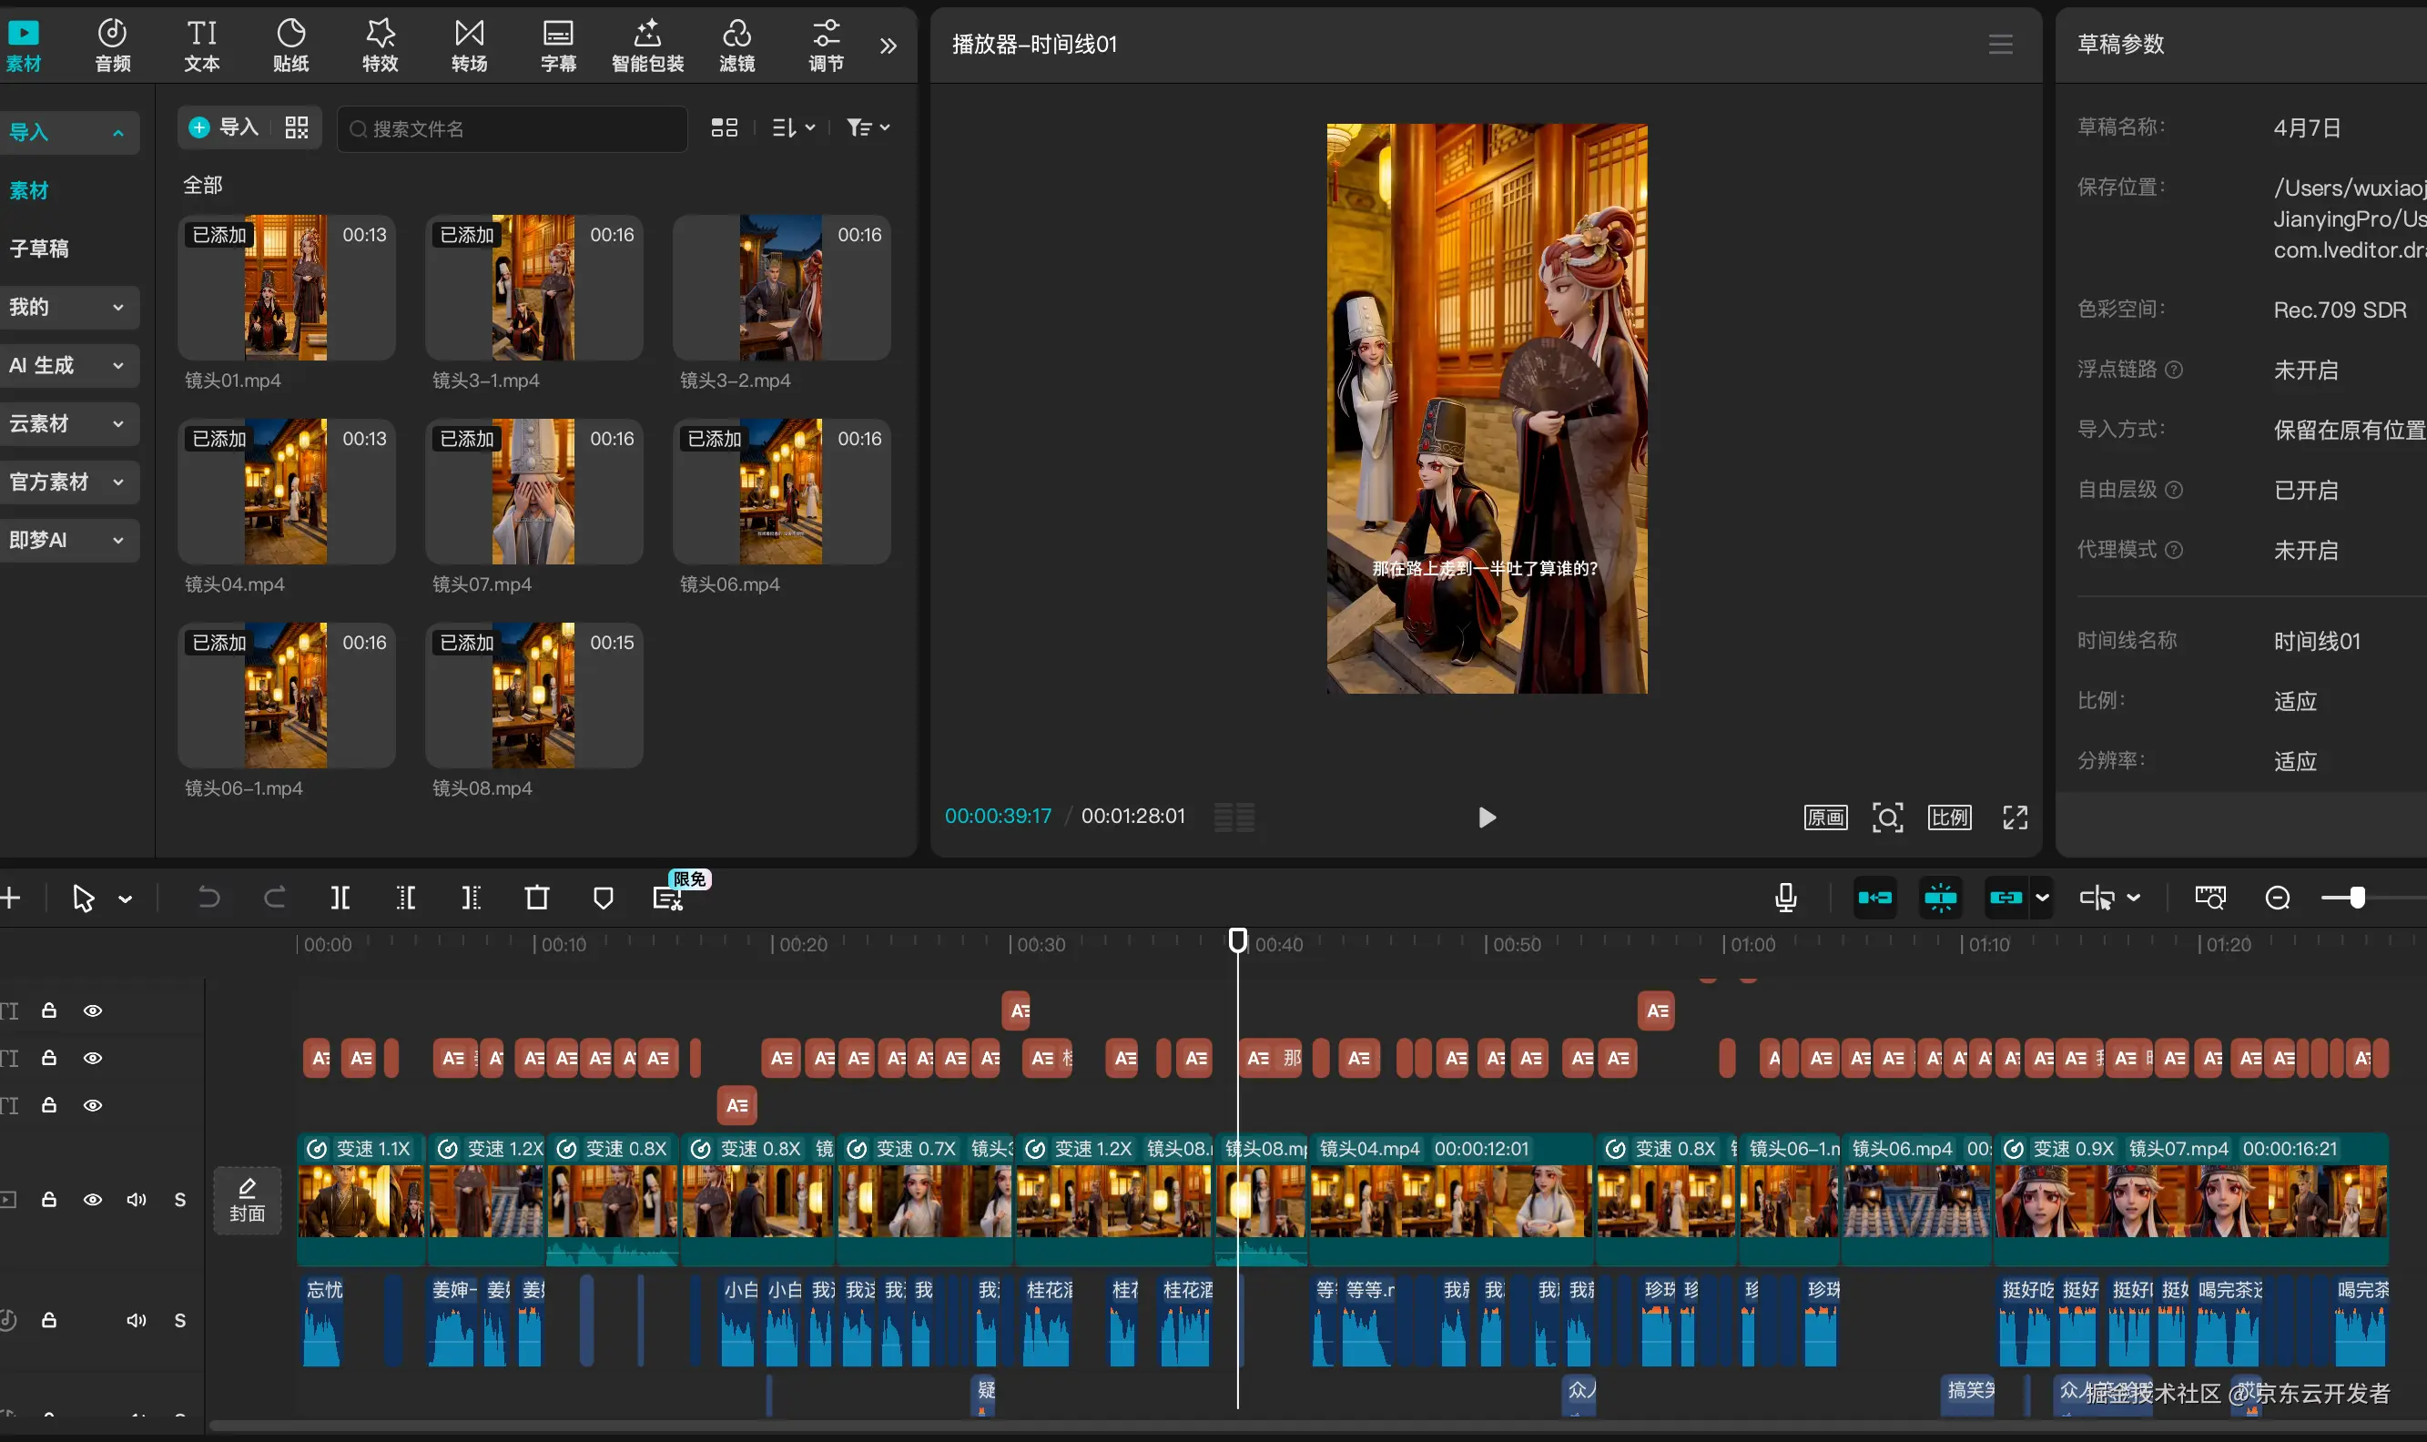This screenshot has width=2427, height=1442.
Task: Click the 导入 import media button
Action: pyautogui.click(x=225, y=127)
